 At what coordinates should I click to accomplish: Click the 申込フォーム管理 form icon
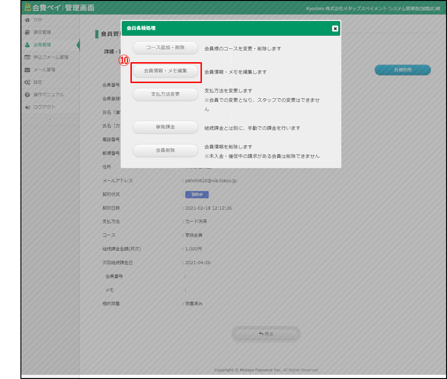(x=27, y=58)
